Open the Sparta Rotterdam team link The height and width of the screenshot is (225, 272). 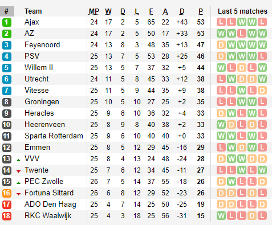click(x=54, y=136)
